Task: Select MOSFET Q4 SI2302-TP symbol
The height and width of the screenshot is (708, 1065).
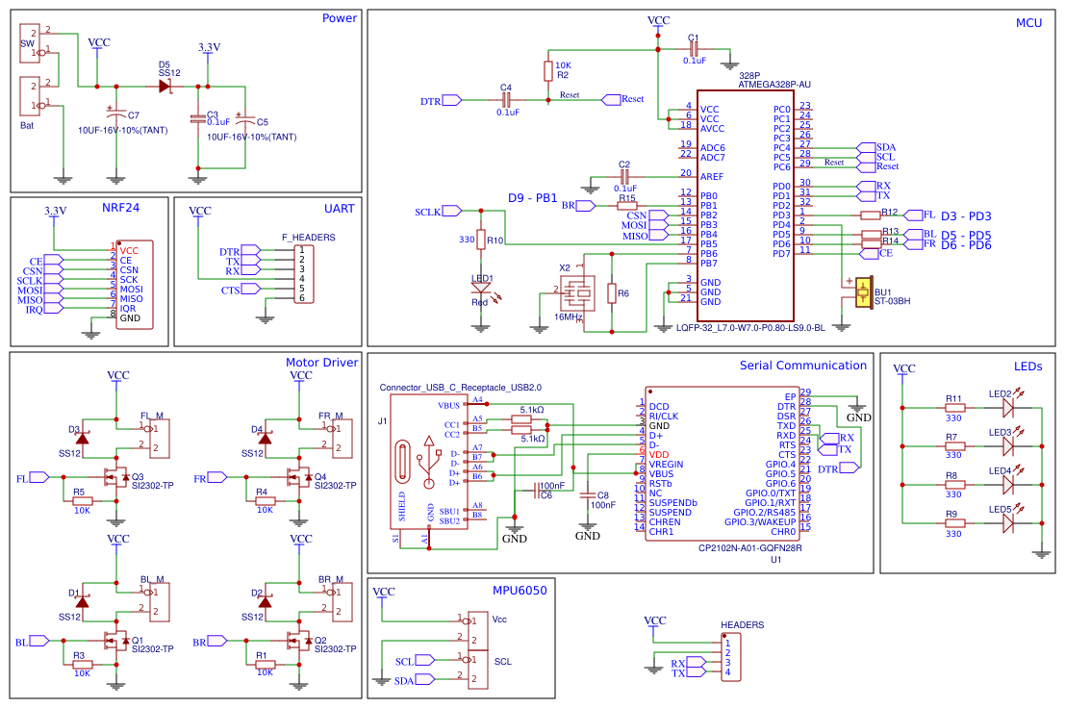Action: point(298,478)
